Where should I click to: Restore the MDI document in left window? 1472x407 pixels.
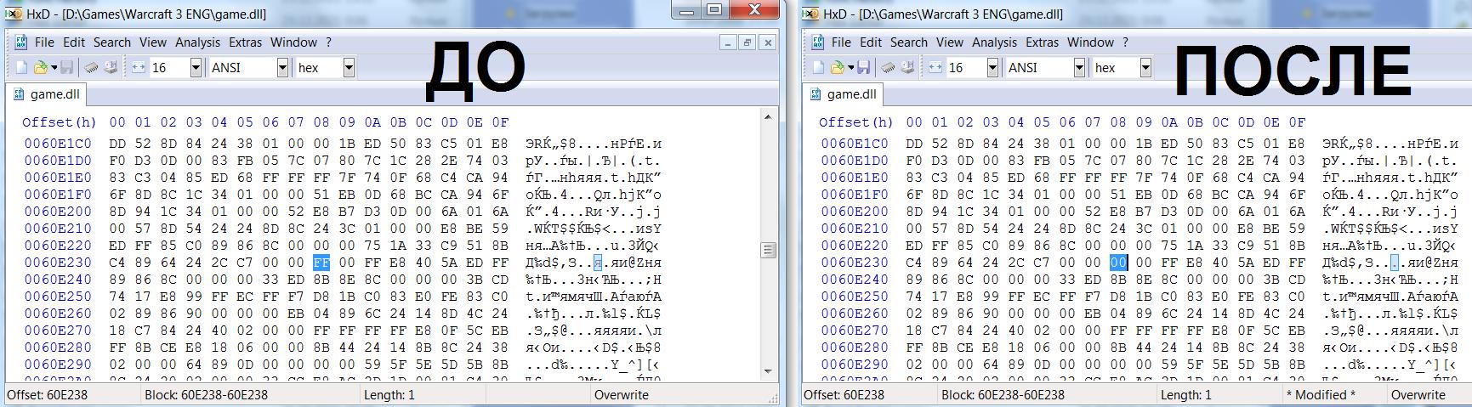coord(747,42)
